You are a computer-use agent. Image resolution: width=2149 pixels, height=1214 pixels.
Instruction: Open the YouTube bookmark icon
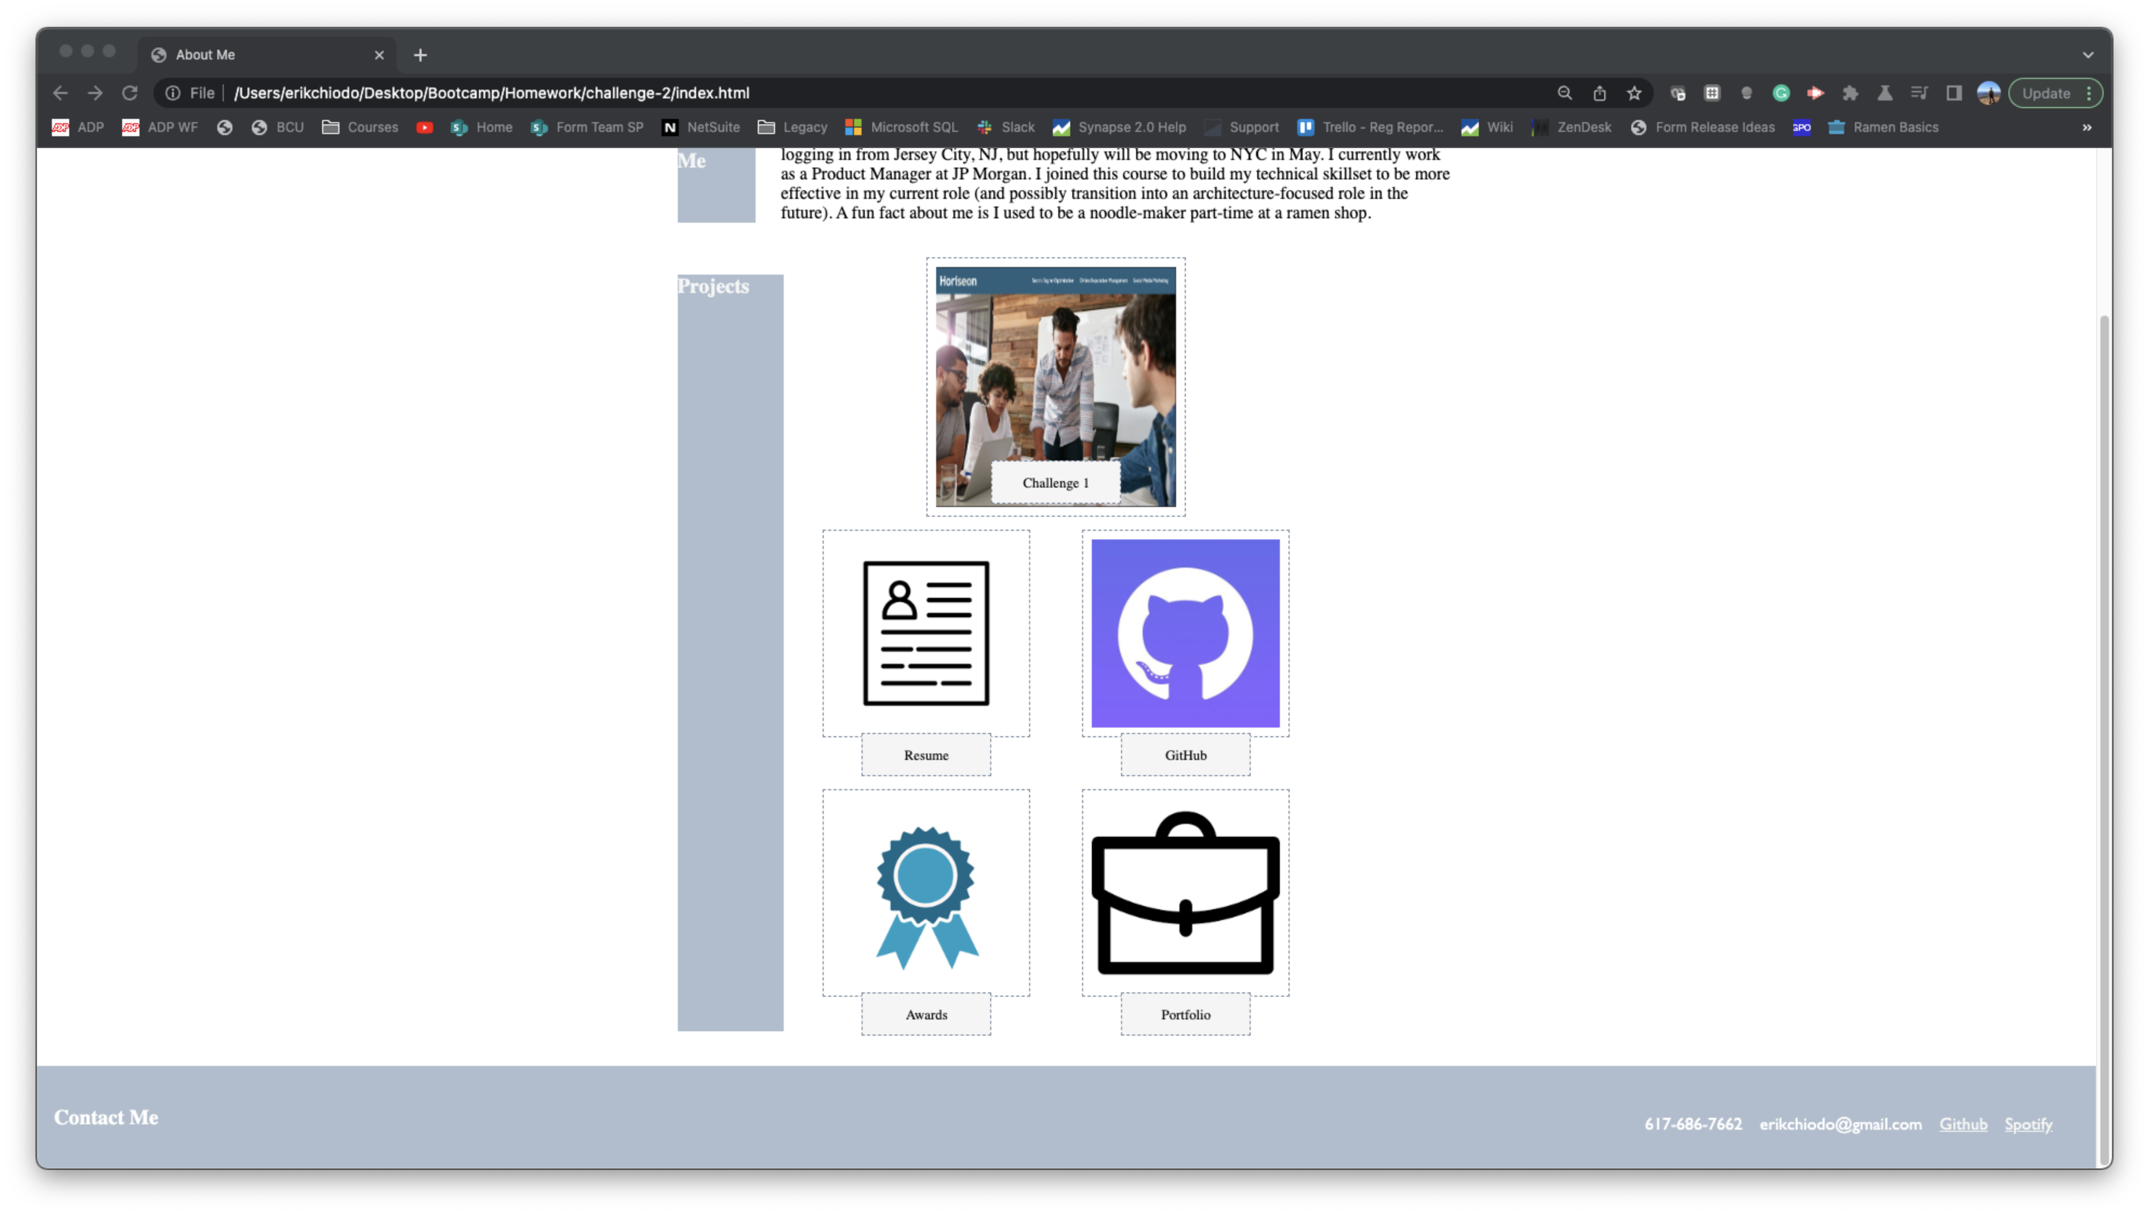(425, 128)
